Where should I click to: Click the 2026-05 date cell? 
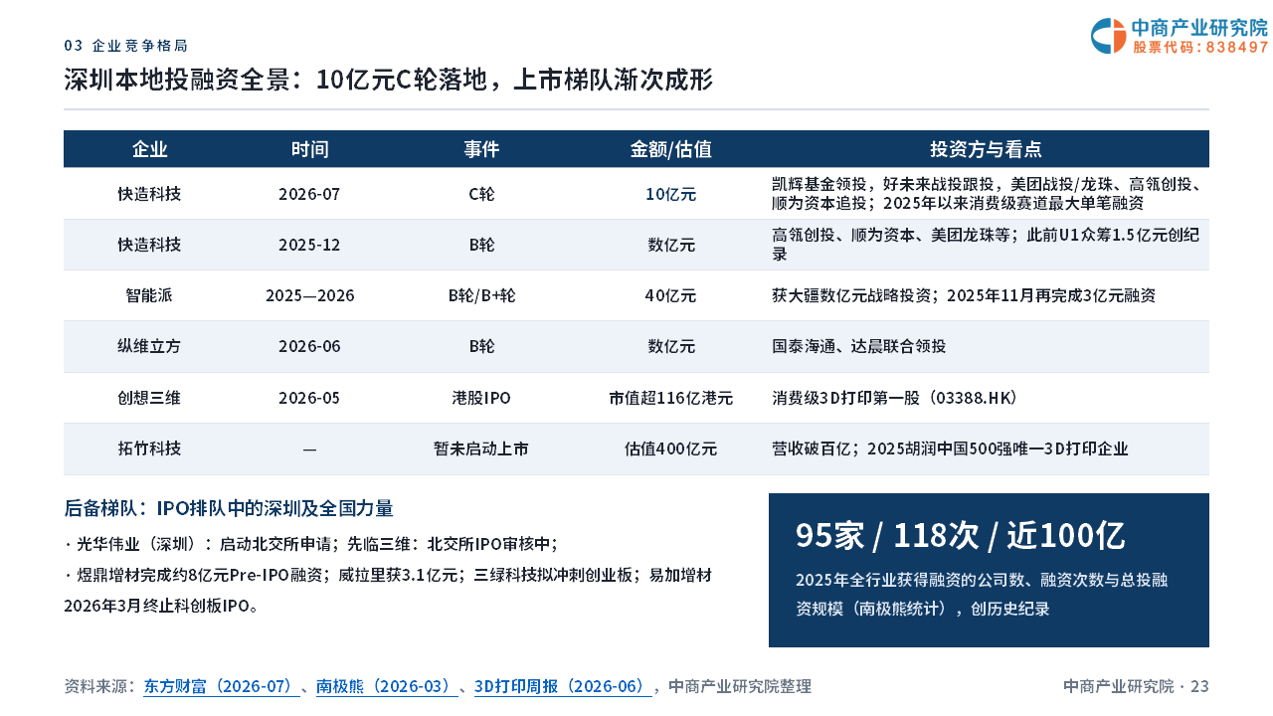click(x=309, y=398)
